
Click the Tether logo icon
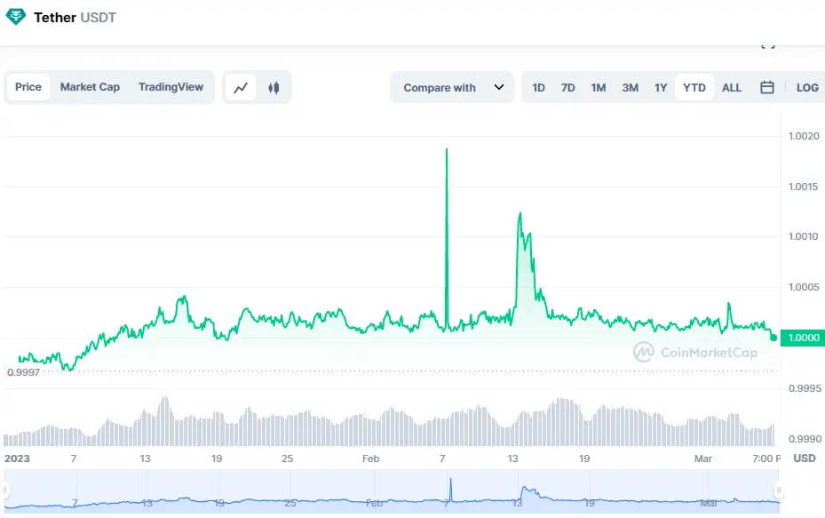point(15,17)
